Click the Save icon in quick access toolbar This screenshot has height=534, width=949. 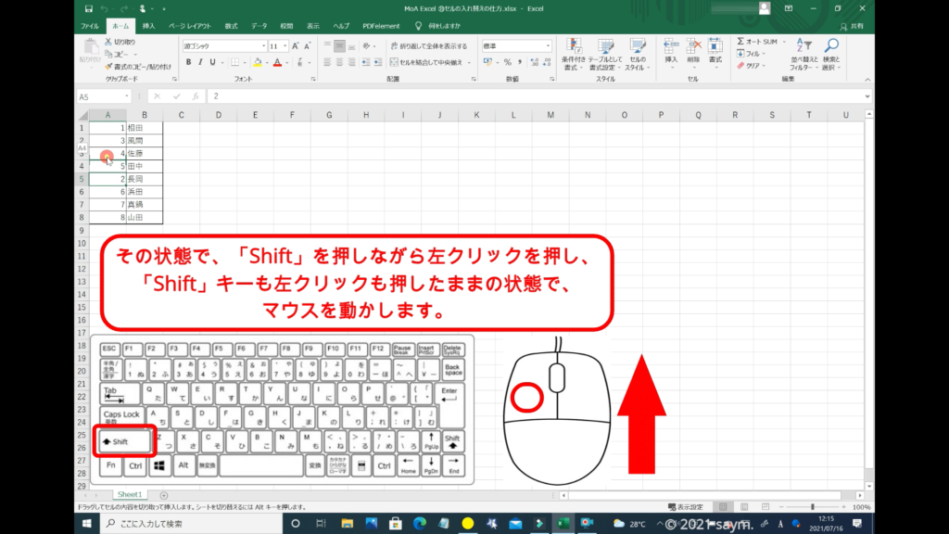[88, 8]
